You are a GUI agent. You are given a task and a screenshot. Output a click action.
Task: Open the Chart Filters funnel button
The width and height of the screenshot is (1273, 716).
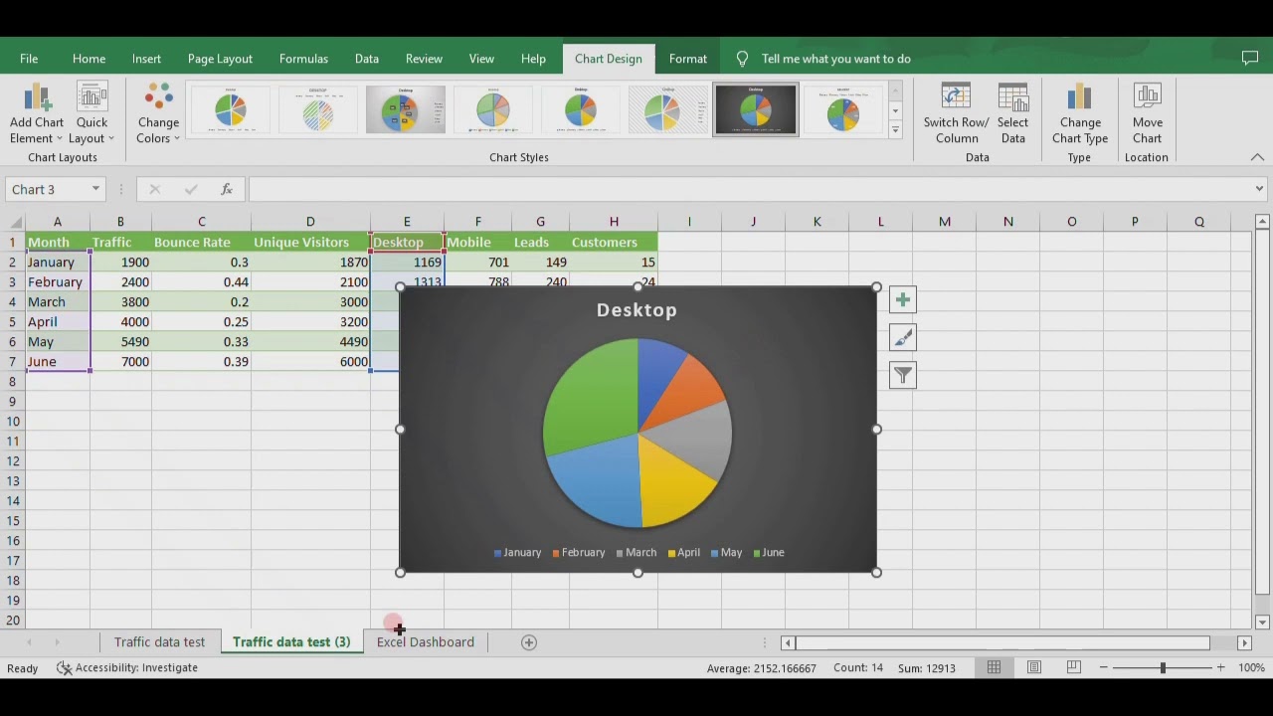pos(902,375)
